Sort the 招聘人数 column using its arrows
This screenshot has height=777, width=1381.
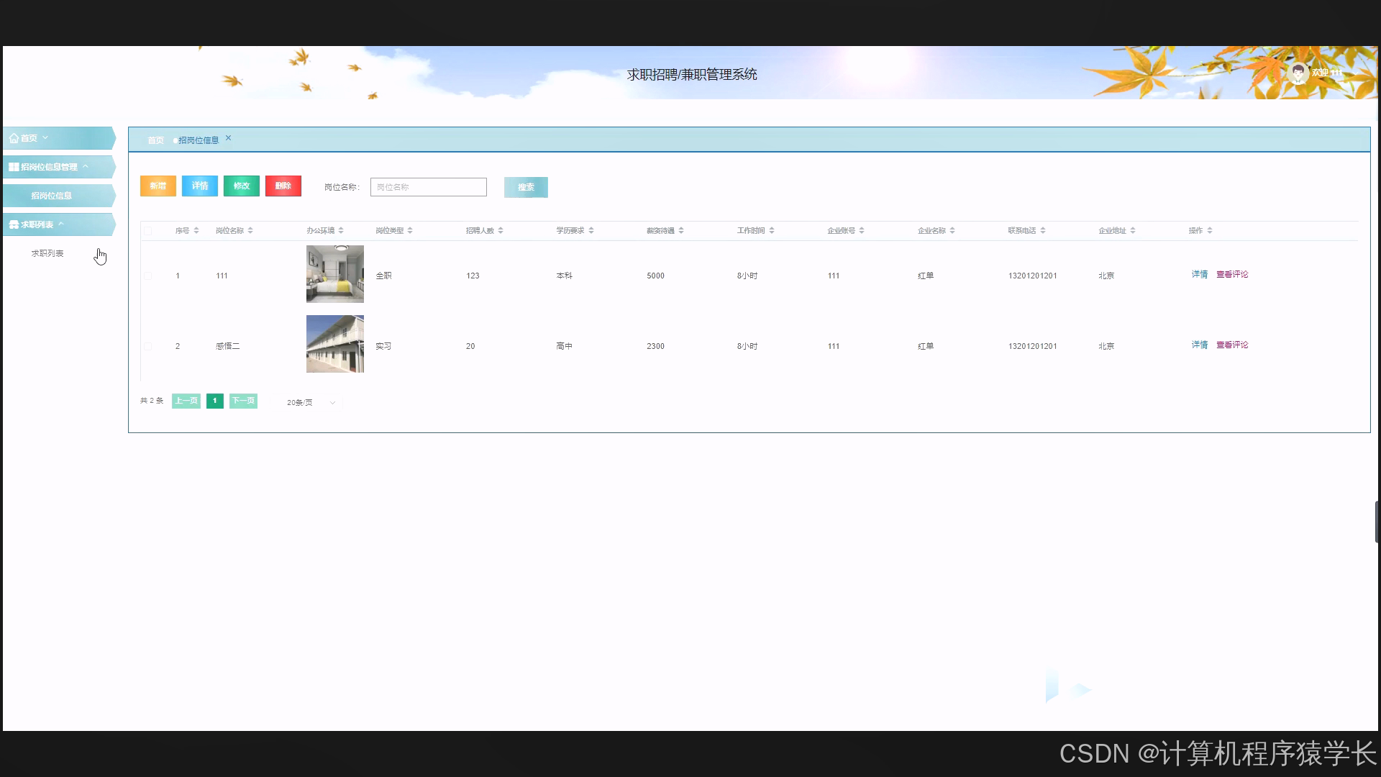(501, 231)
